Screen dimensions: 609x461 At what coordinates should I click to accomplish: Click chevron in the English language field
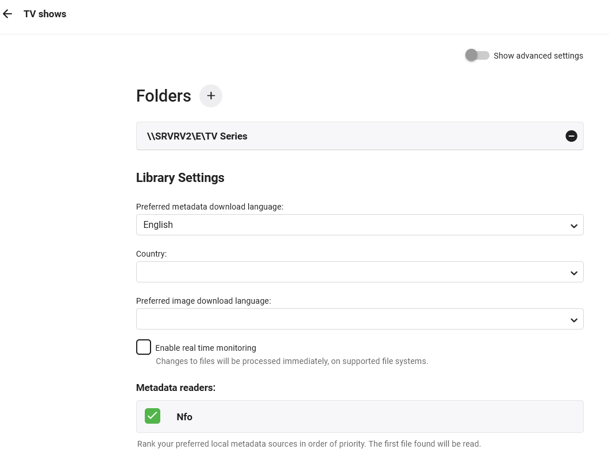pyautogui.click(x=573, y=226)
